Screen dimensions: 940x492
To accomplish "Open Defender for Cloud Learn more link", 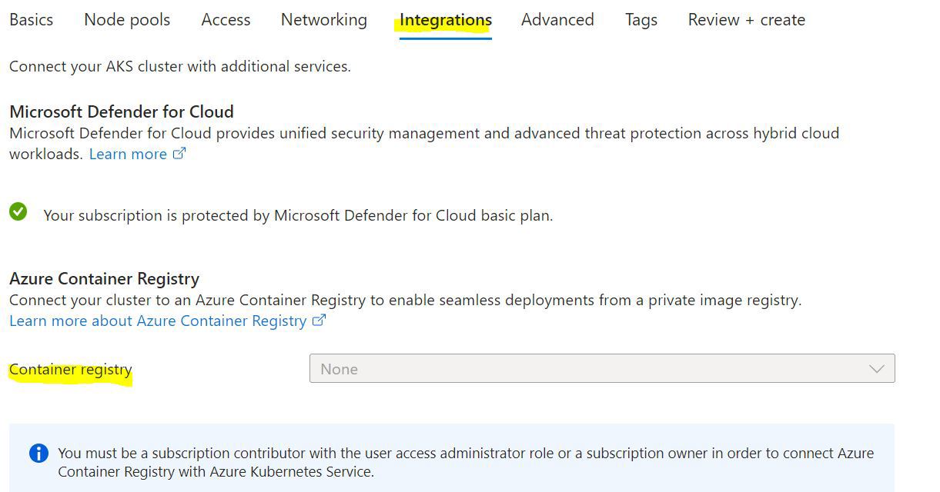I will 128,154.
